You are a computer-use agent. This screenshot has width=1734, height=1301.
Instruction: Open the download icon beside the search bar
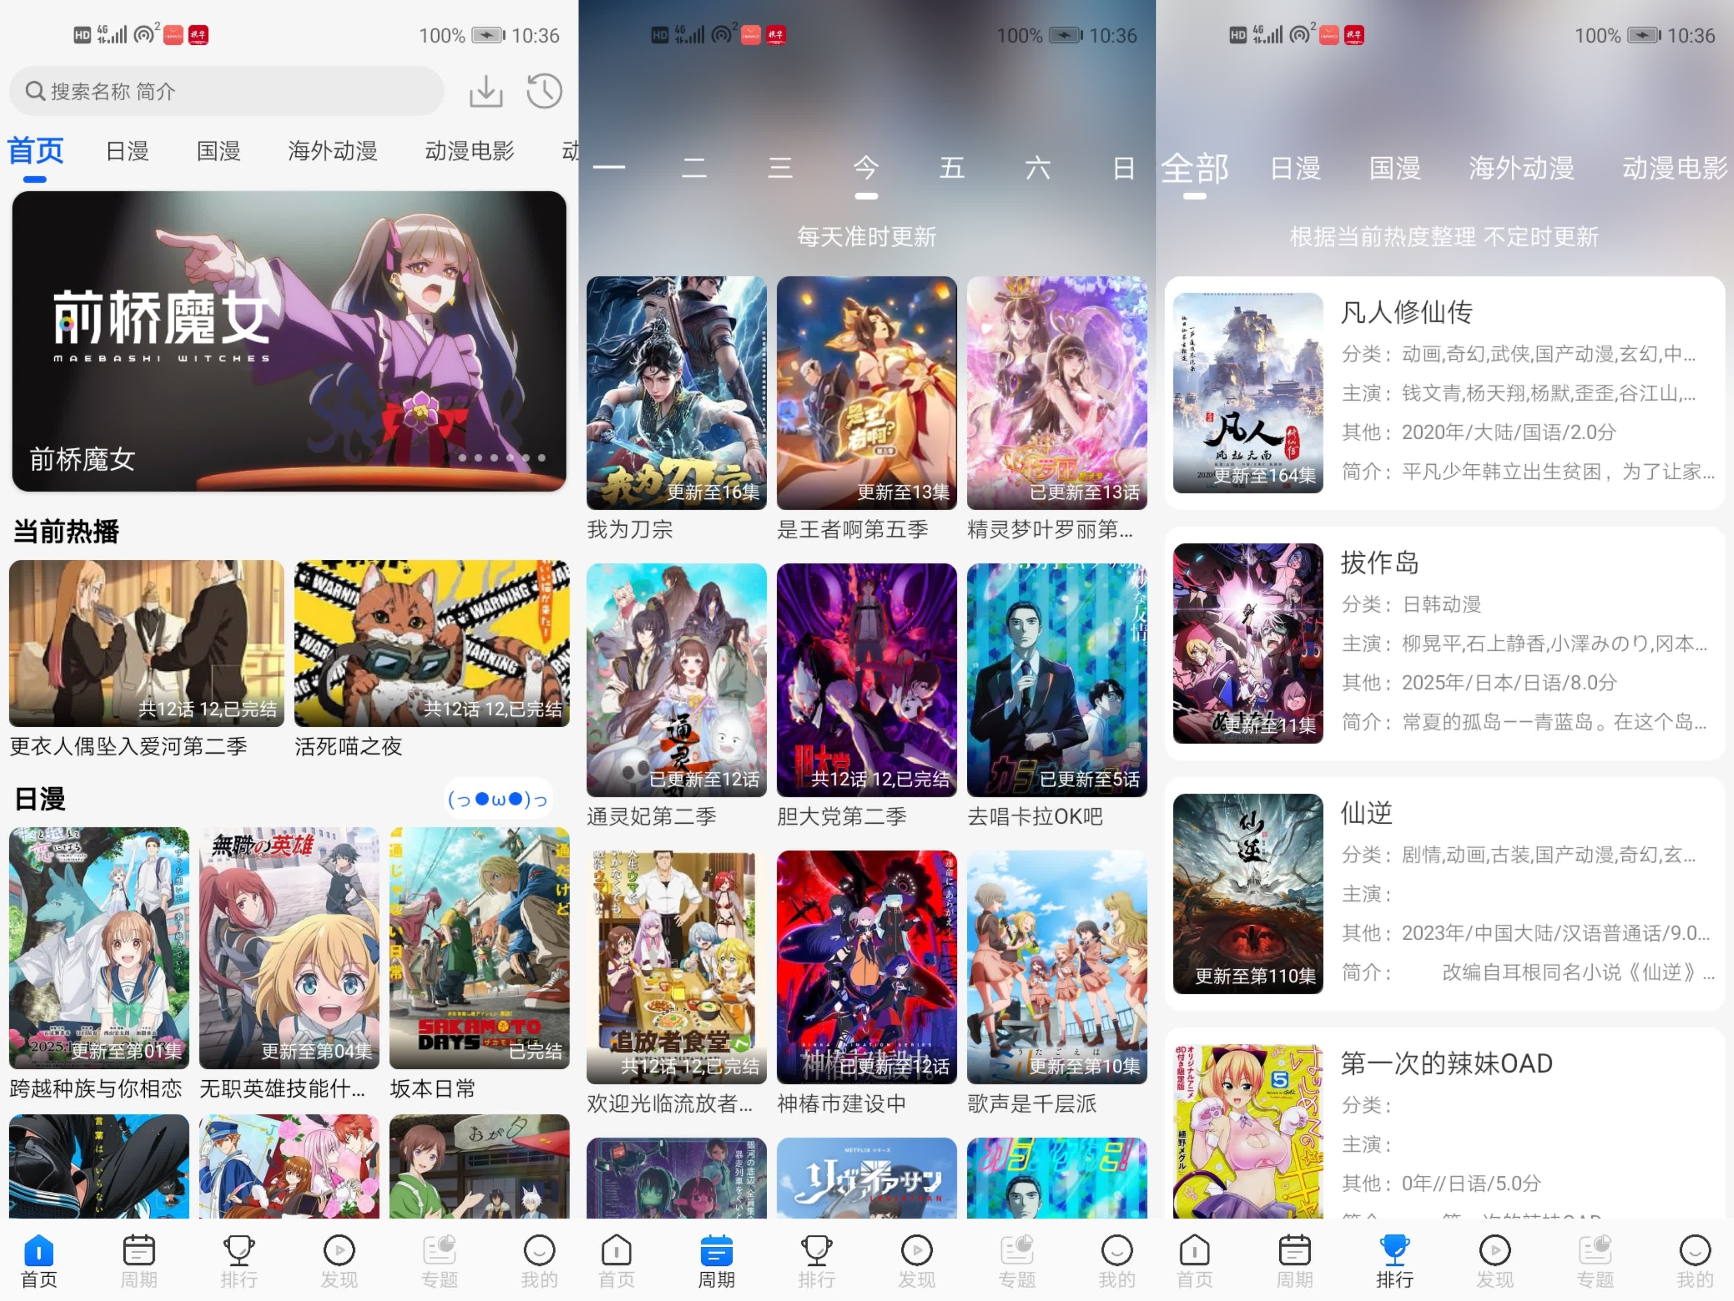485,91
